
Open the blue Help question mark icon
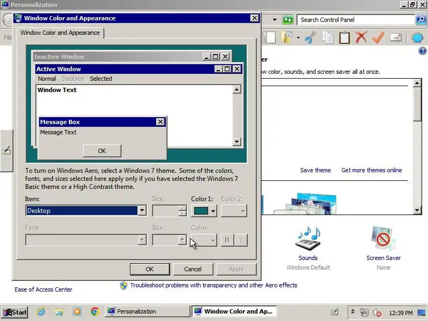pos(422,51)
